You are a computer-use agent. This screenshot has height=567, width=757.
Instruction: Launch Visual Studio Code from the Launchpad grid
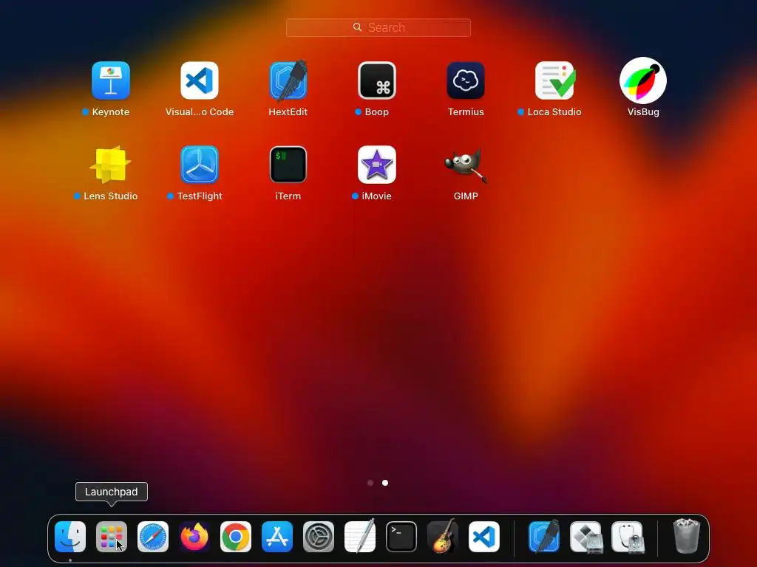(200, 80)
